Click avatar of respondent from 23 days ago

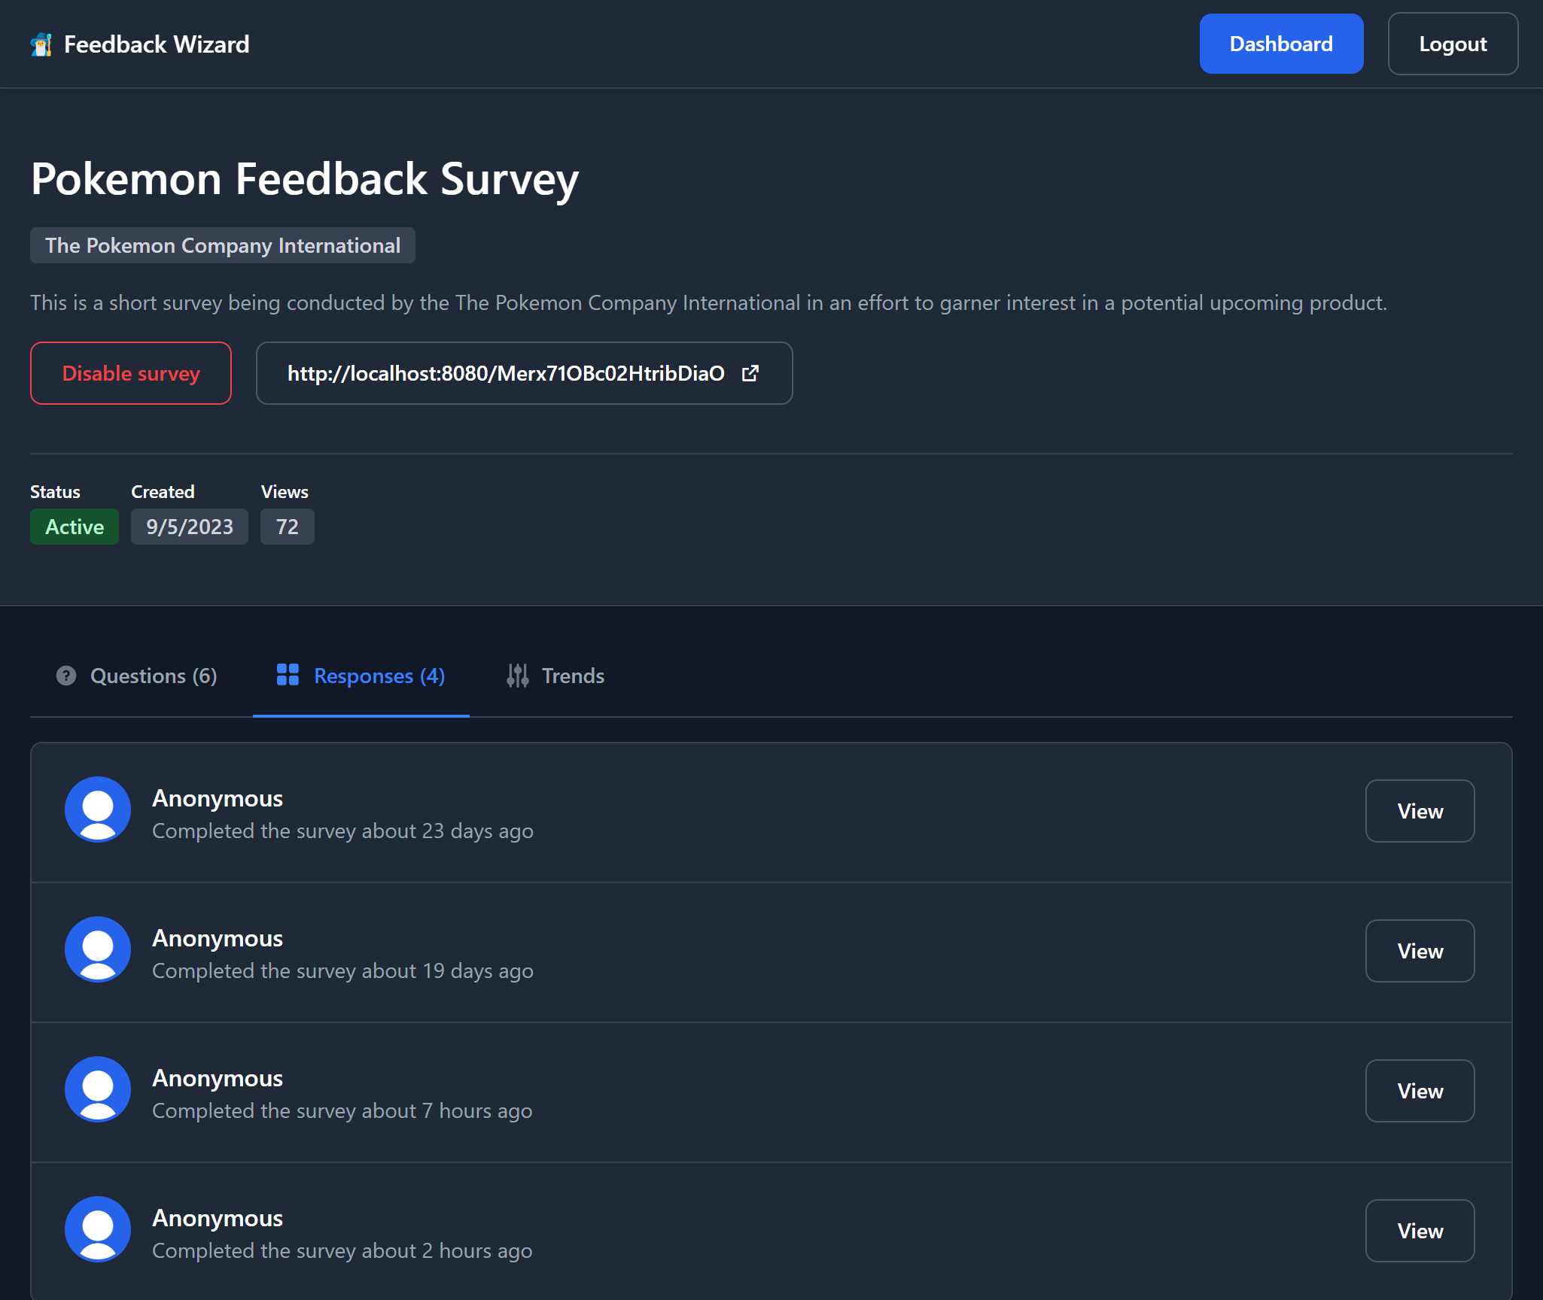[98, 809]
